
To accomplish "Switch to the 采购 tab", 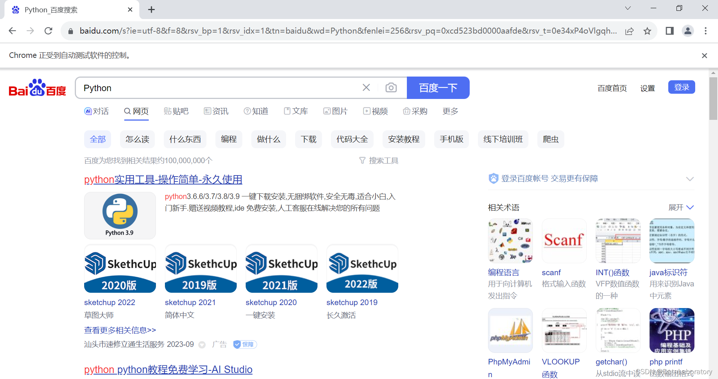I will [x=415, y=111].
